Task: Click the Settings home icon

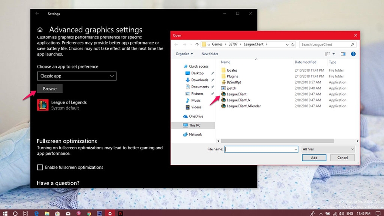Action: point(40,30)
